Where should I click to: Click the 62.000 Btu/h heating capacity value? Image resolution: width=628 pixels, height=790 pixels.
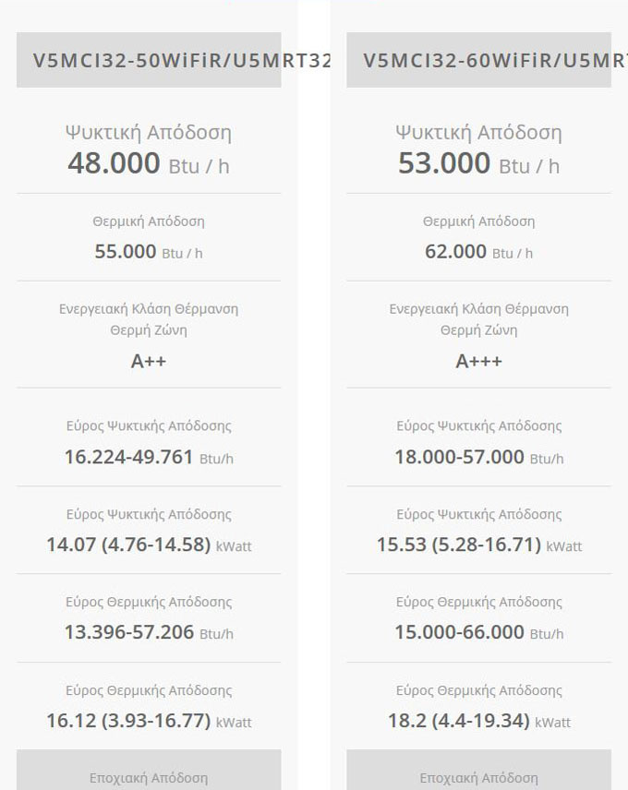pyautogui.click(x=478, y=252)
